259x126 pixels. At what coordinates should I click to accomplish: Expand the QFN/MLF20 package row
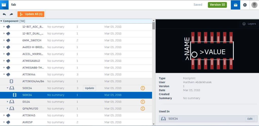click(x=7, y=108)
